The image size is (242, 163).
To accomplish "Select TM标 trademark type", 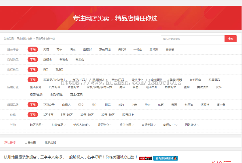I will [59, 70].
